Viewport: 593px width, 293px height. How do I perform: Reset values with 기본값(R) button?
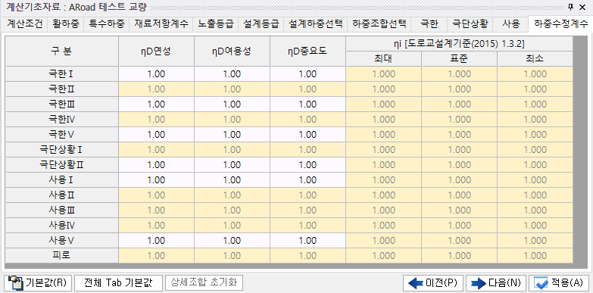click(38, 283)
